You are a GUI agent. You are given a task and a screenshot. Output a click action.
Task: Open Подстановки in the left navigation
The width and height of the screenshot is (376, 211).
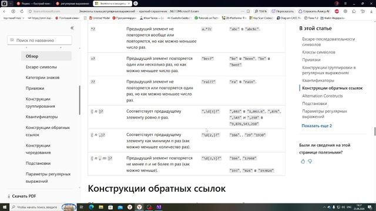38,163
